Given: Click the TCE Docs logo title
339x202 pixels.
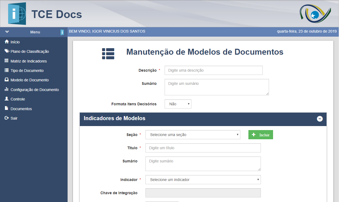Looking at the screenshot, I should coord(57,14).
